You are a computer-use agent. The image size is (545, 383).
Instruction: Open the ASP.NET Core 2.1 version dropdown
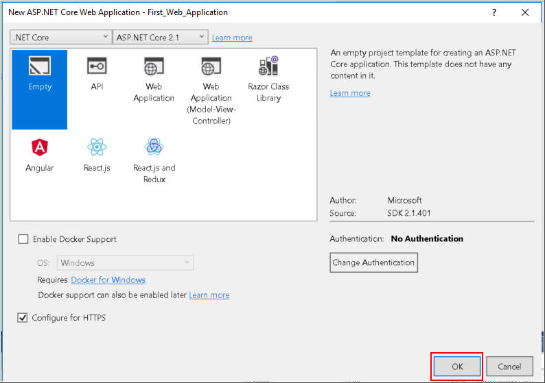(x=160, y=37)
